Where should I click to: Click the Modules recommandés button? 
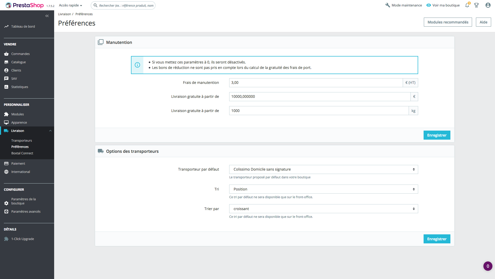click(448, 22)
